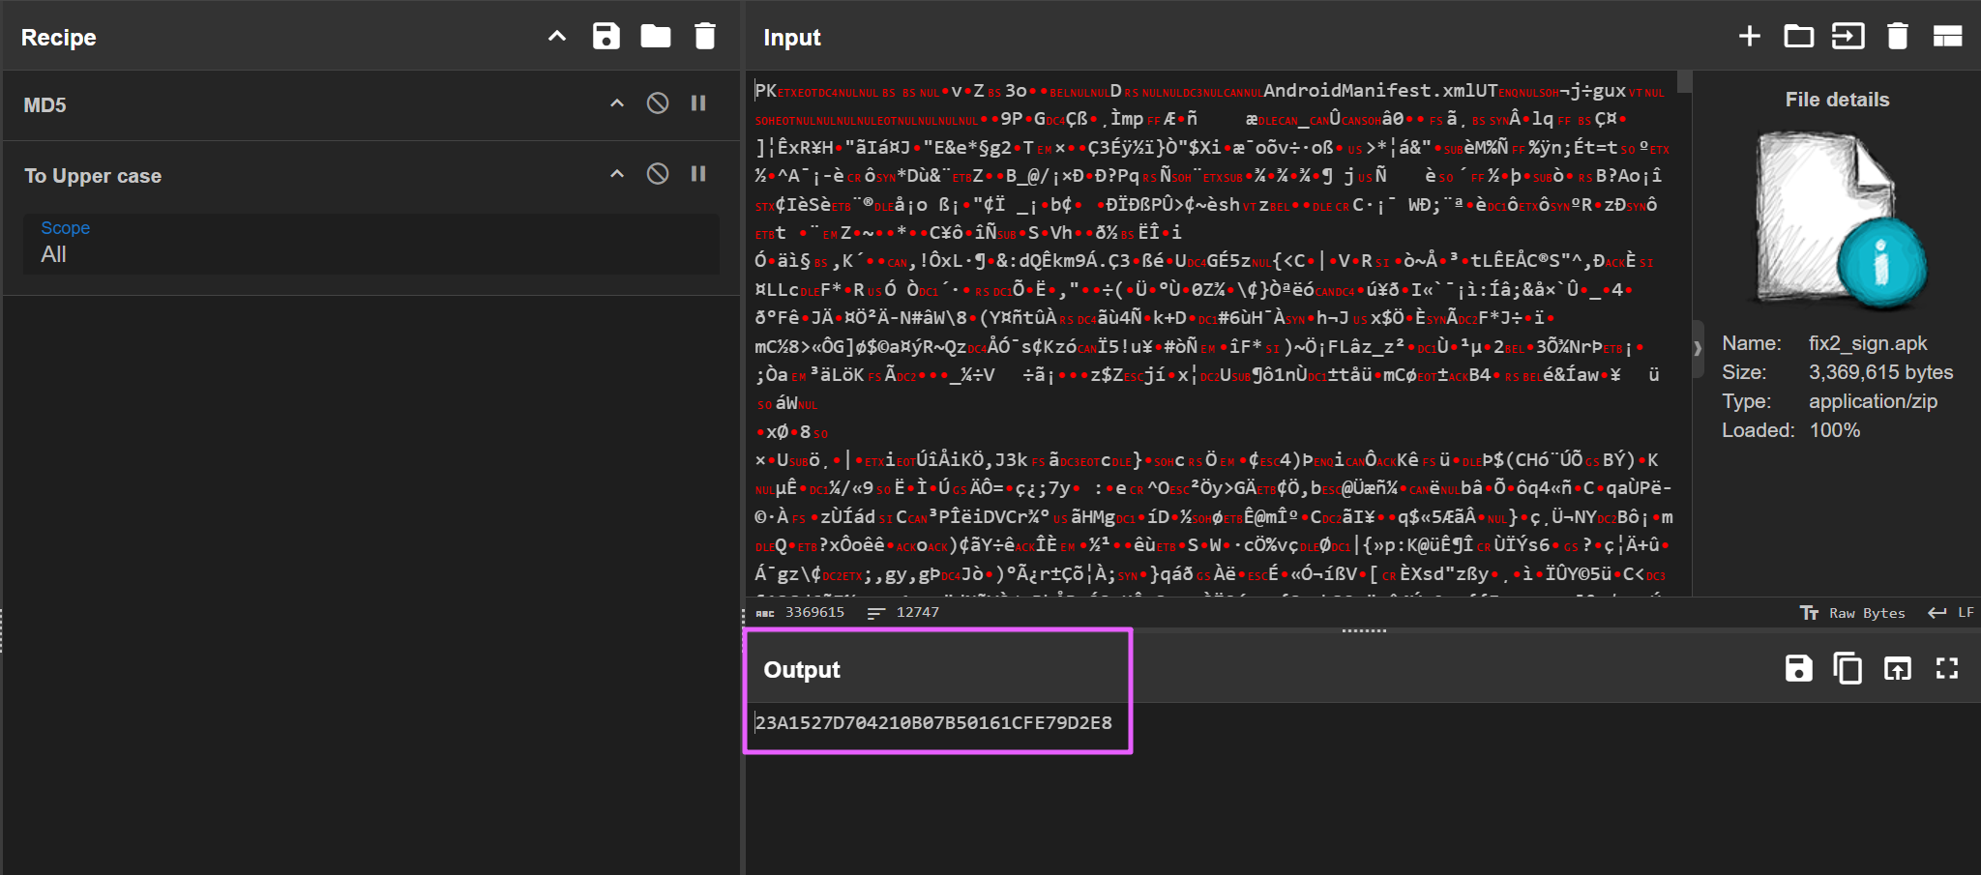Click the MD5 operation title
This screenshot has width=1981, height=875.
point(44,104)
